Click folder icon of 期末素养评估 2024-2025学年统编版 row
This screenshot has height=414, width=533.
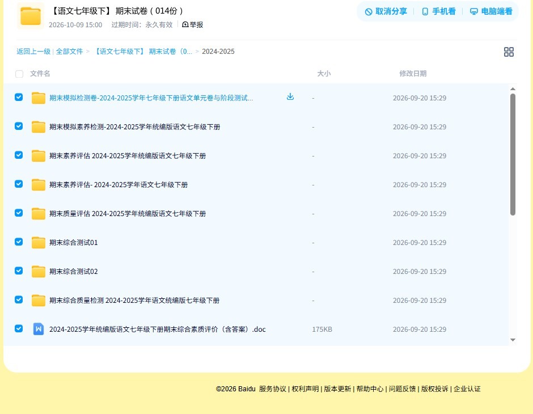[39, 155]
